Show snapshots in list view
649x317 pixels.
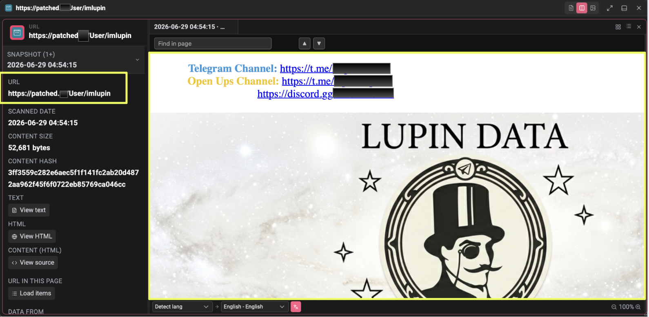tap(629, 27)
